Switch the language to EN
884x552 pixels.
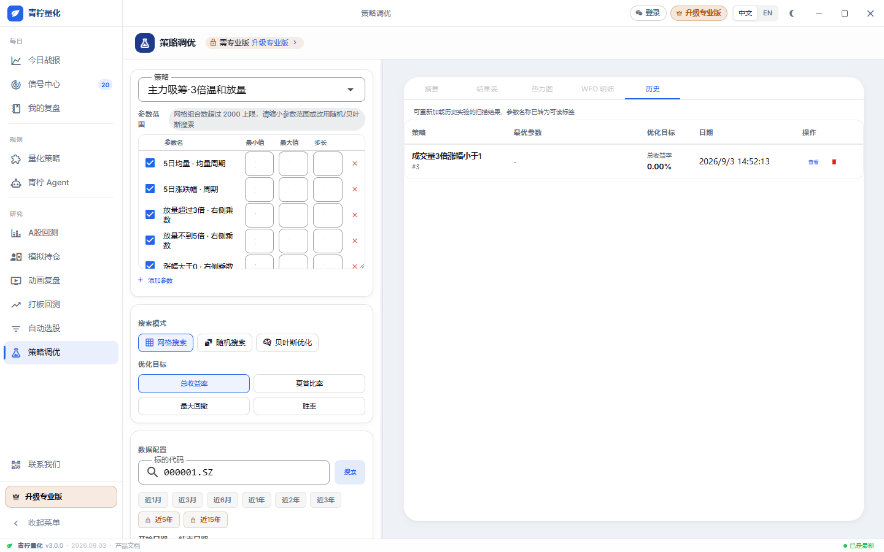pyautogui.click(x=767, y=13)
